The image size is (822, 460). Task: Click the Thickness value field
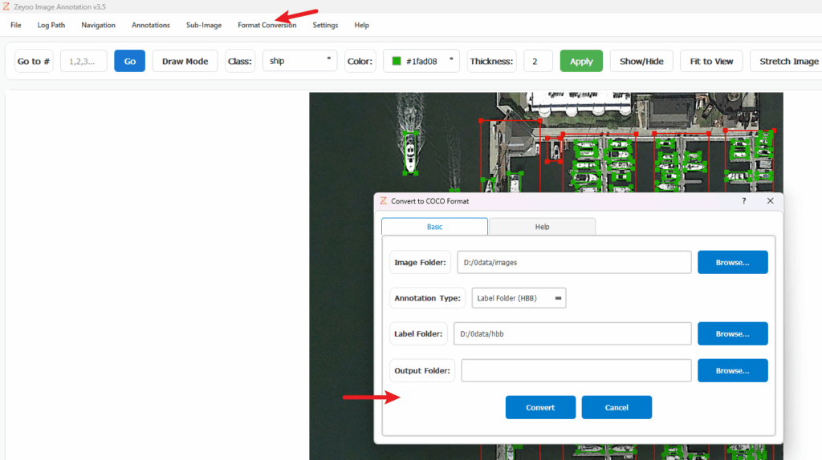tap(538, 61)
